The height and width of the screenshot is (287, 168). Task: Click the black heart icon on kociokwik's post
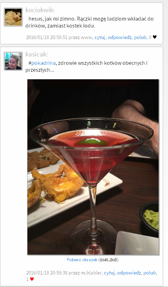coord(155,37)
